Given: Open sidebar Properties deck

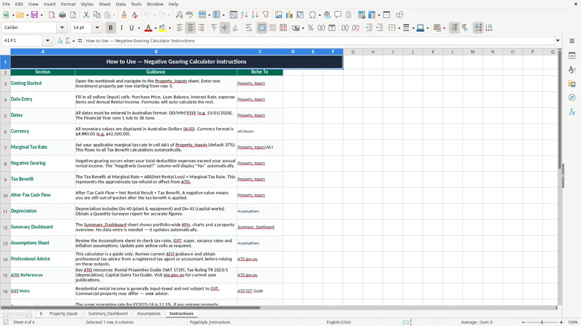Looking at the screenshot, I should point(572,56).
